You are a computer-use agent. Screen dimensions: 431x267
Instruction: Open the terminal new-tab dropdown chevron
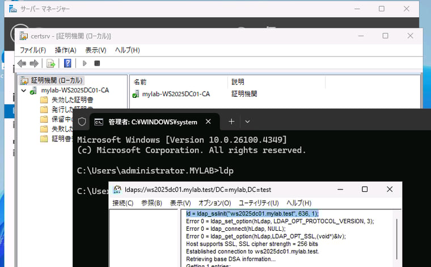coord(247,122)
